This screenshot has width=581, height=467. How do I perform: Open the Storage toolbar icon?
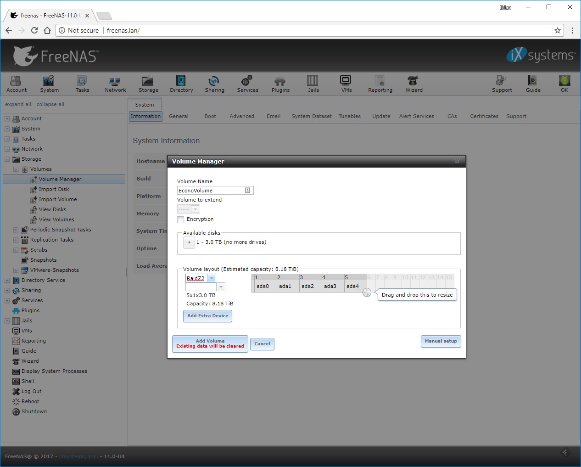(x=148, y=84)
